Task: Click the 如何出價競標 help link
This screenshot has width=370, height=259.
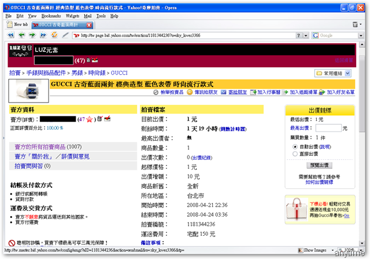Action: point(319,183)
